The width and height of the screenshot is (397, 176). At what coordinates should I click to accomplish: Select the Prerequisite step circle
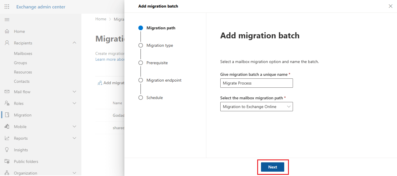point(141,63)
